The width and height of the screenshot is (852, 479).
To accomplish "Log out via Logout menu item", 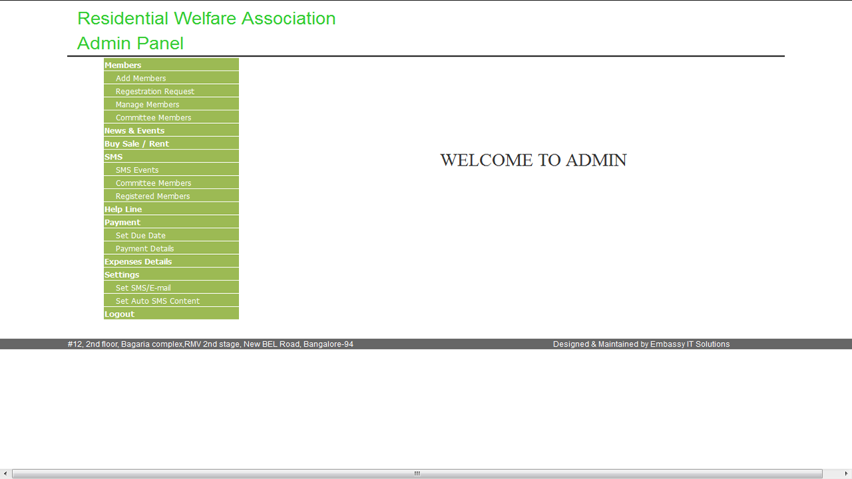I will tap(171, 313).
